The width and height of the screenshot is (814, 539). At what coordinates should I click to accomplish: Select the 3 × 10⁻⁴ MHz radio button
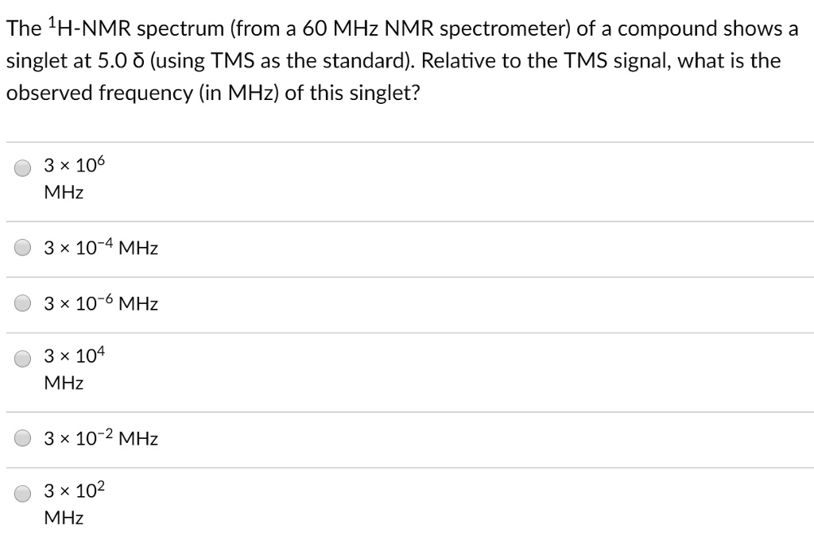(x=21, y=248)
